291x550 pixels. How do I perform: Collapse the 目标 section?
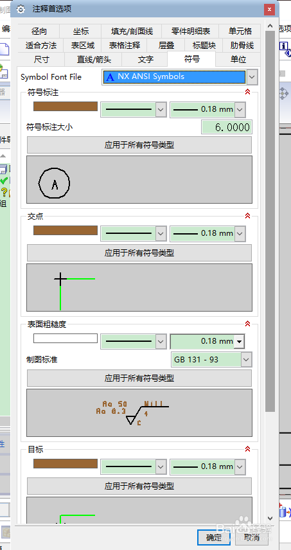[x=248, y=448]
